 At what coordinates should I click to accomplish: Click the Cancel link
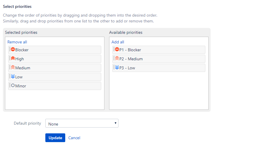[x=74, y=138]
